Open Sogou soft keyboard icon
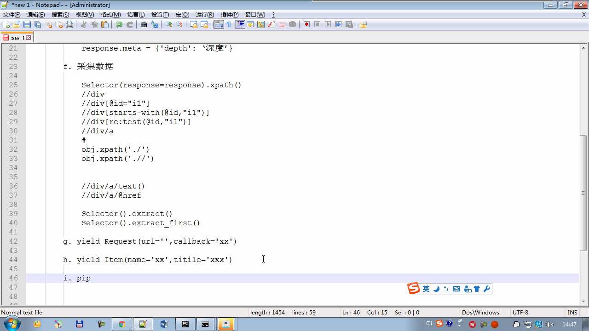The width and height of the screenshot is (589, 331). pyautogui.click(x=456, y=289)
